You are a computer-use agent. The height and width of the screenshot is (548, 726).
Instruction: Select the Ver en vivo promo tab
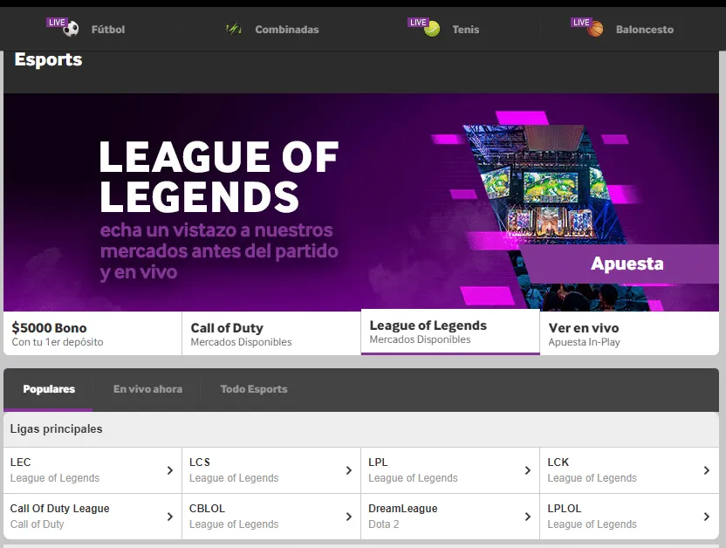pos(630,333)
